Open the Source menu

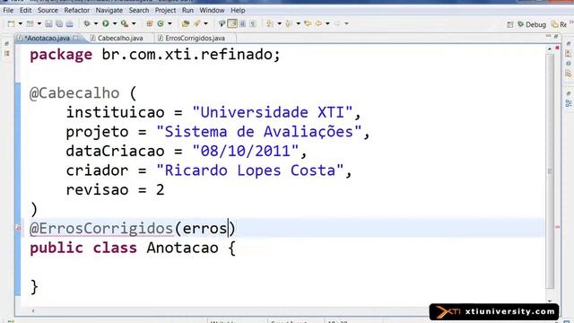tap(48, 10)
